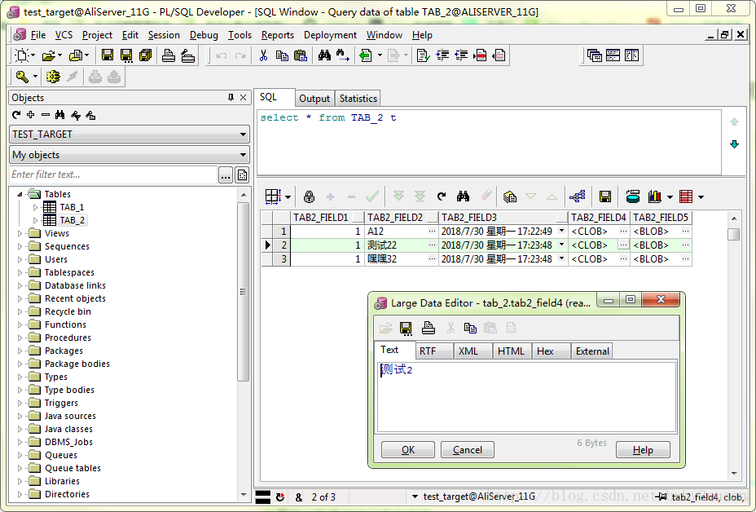756x512 pixels.
Task: Click the binoculars icon in results toolbar
Action: pyautogui.click(x=463, y=196)
